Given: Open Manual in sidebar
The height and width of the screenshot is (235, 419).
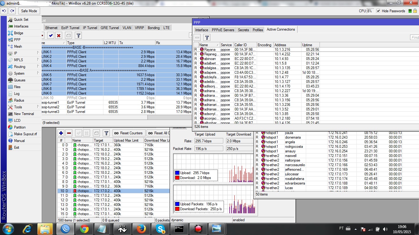Looking at the screenshot, I should (19, 141).
